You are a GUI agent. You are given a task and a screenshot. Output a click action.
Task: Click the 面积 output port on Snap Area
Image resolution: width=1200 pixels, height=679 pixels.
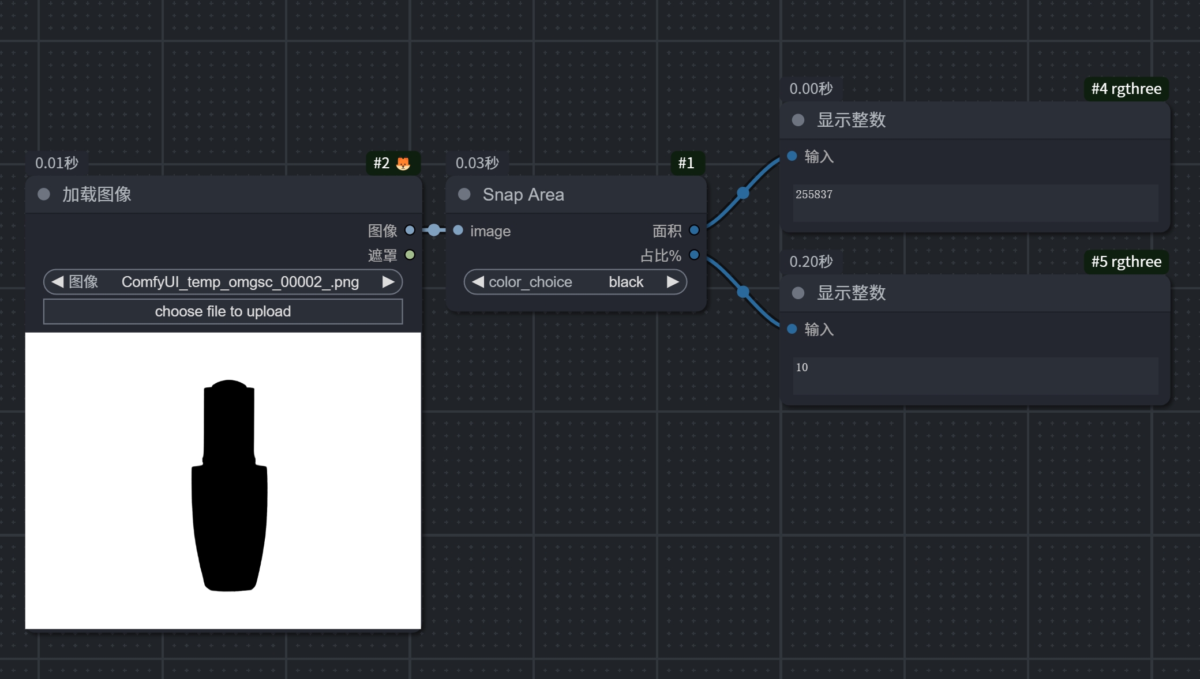[x=695, y=230]
